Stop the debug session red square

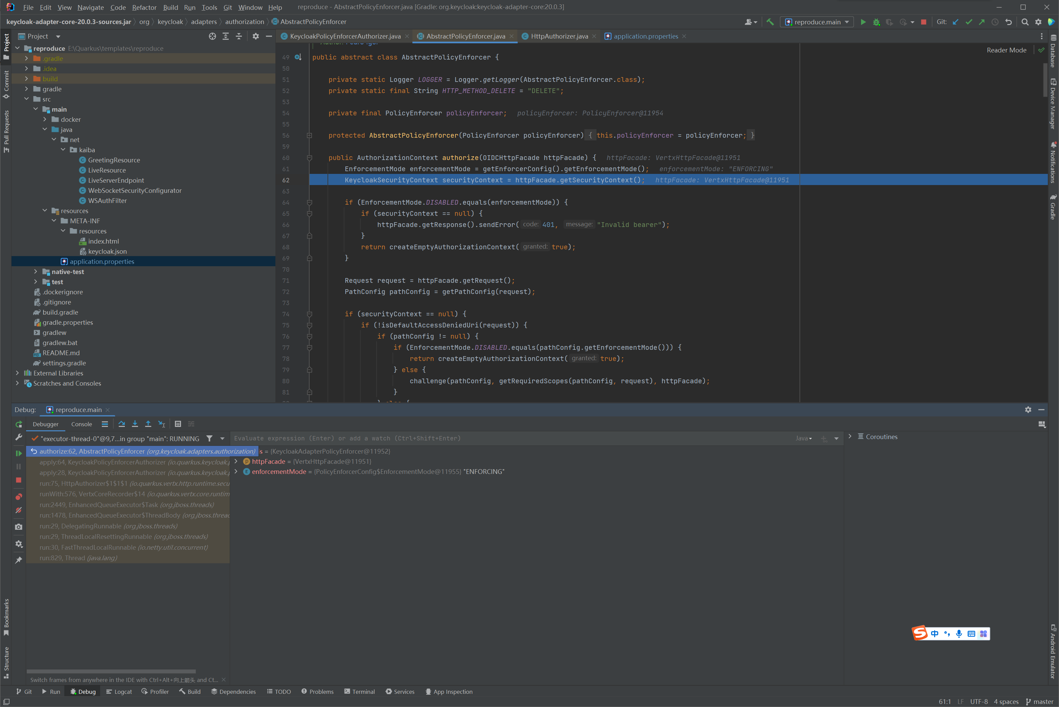pos(19,480)
